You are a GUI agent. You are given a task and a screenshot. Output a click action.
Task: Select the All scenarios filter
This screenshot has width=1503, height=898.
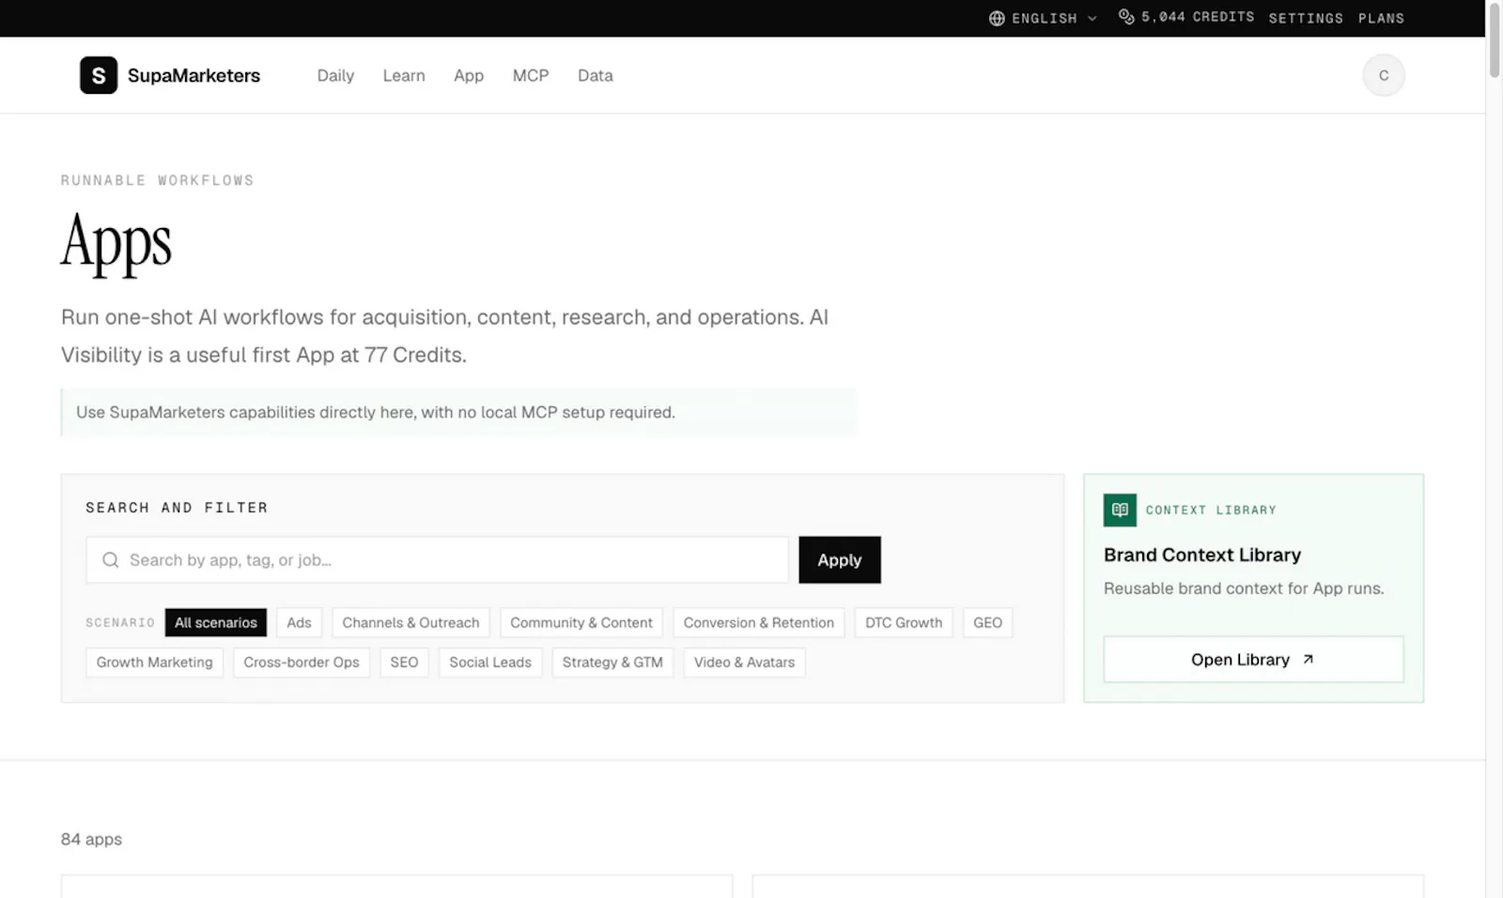click(215, 623)
